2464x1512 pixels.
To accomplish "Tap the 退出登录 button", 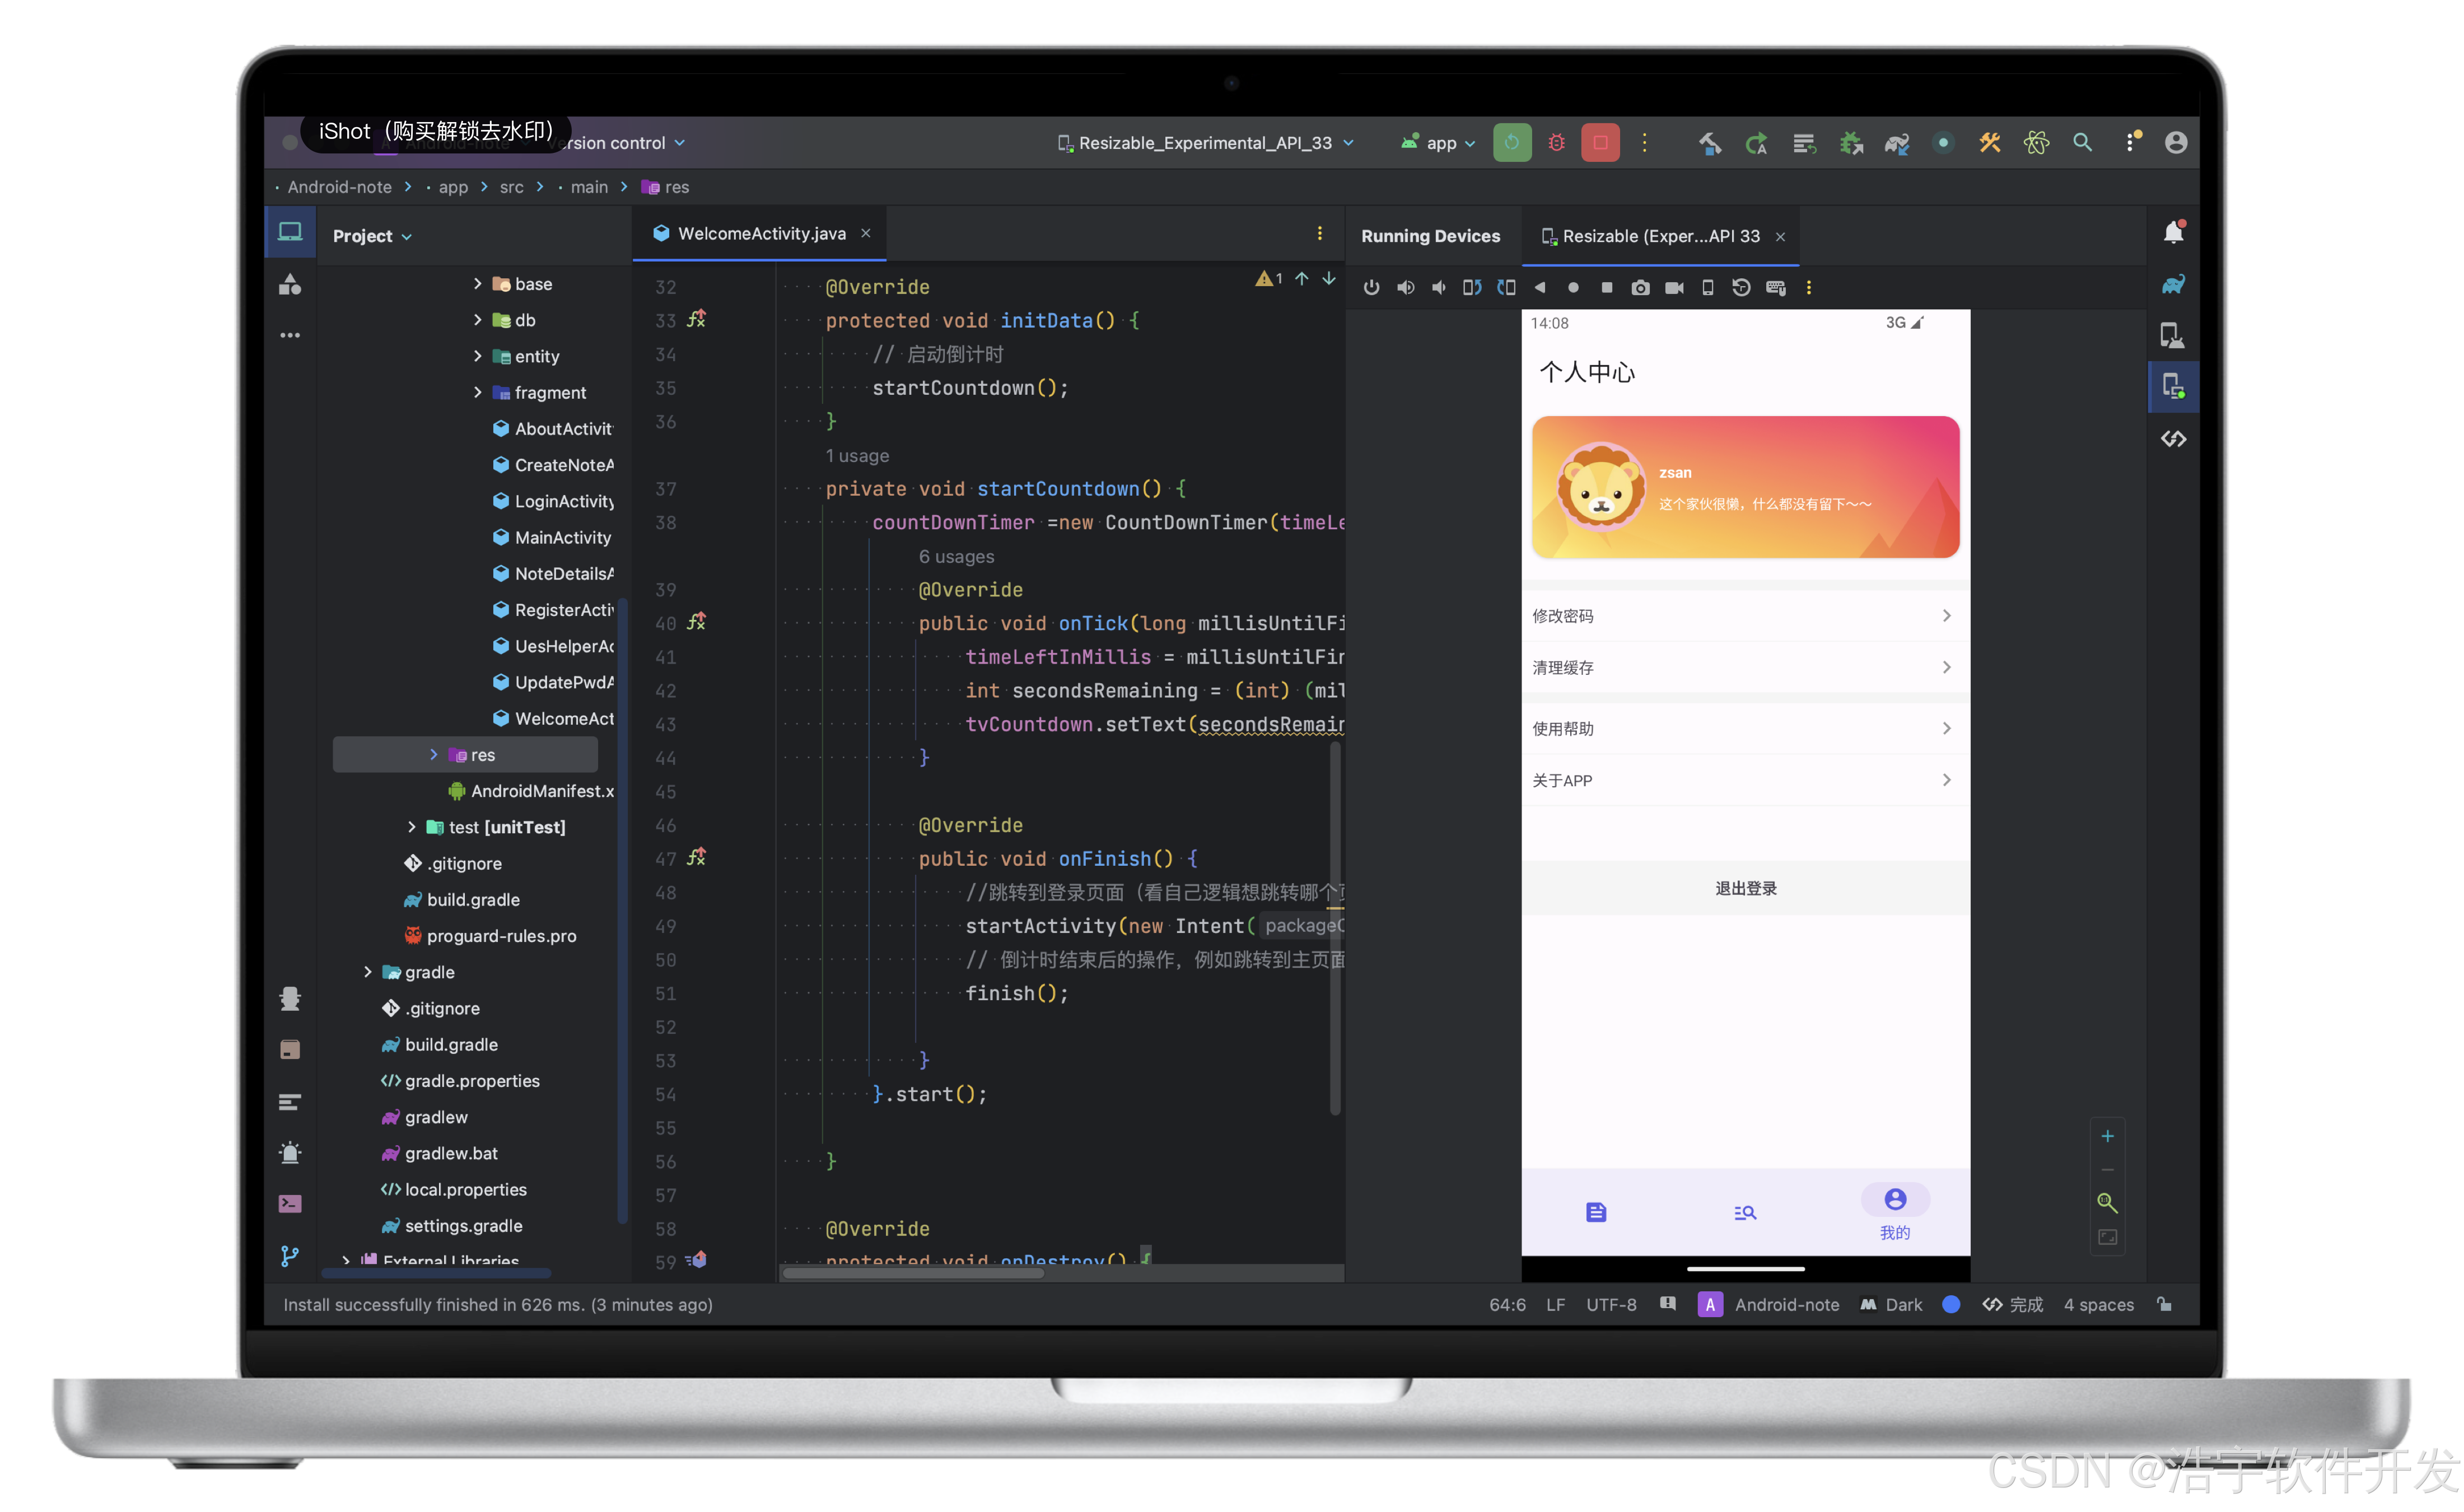I will 1746,889.
